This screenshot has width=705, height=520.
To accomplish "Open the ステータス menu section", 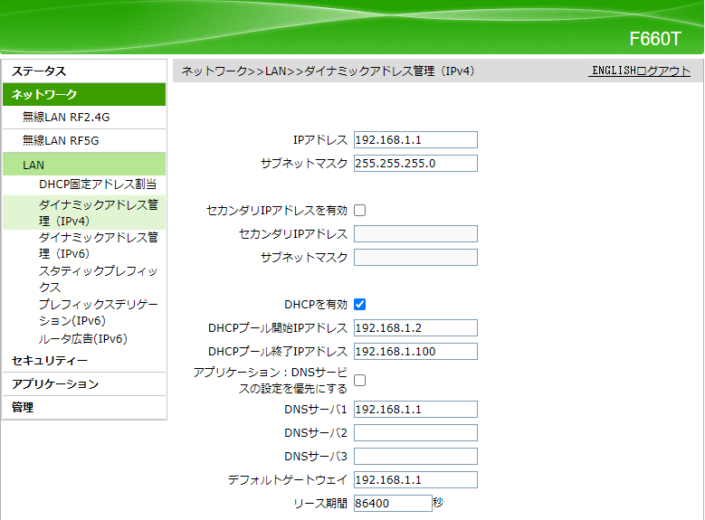I will [84, 71].
